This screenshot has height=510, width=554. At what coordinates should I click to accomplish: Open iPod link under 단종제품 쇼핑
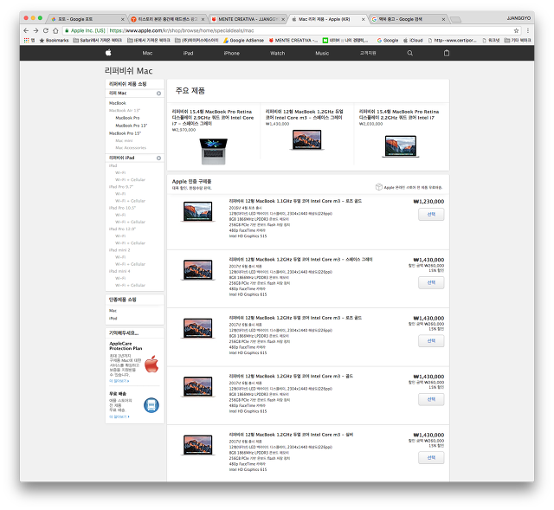coord(113,319)
